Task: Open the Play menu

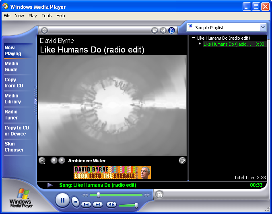Action: click(33, 16)
